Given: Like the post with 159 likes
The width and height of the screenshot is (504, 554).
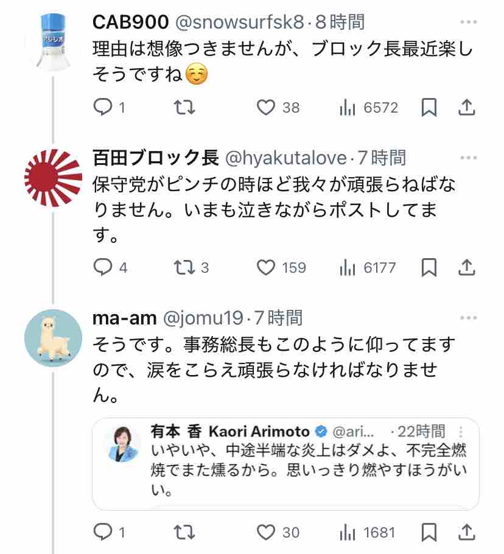Looking at the screenshot, I should (x=265, y=267).
